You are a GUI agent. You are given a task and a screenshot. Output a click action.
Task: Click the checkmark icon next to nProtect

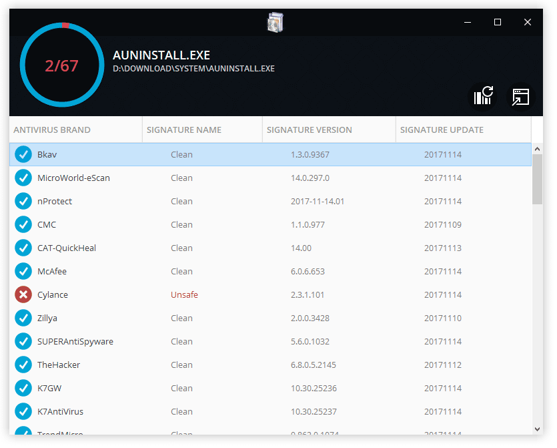pyautogui.click(x=23, y=201)
